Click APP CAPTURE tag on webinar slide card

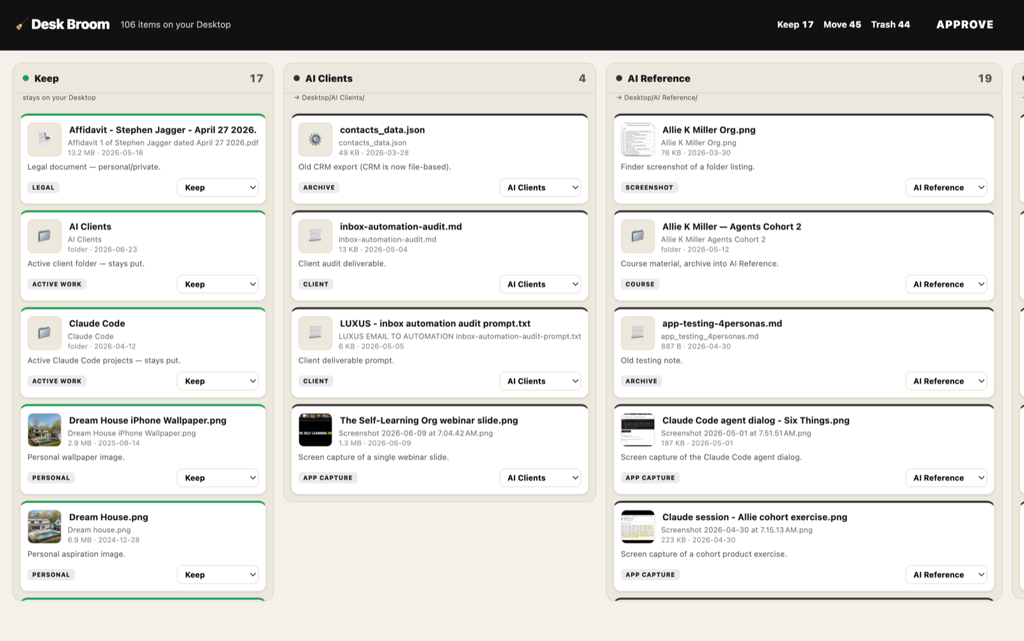tap(328, 478)
